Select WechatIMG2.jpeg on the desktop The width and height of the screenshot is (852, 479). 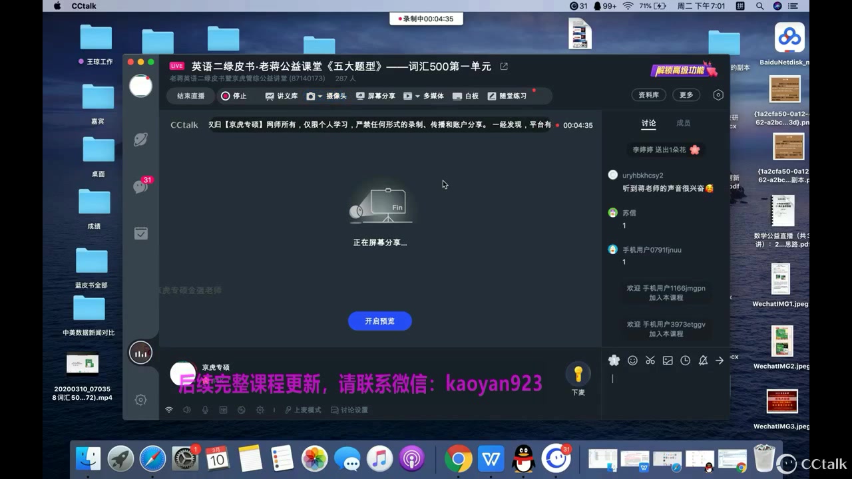point(781,348)
